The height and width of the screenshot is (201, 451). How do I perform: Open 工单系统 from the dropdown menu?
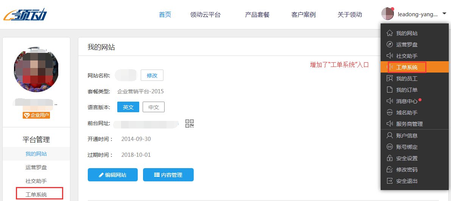click(407, 67)
